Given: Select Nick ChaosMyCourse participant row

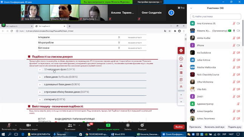Looking at the screenshot, I should point(215,74).
